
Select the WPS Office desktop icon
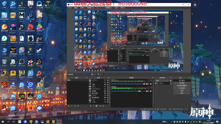22,109
